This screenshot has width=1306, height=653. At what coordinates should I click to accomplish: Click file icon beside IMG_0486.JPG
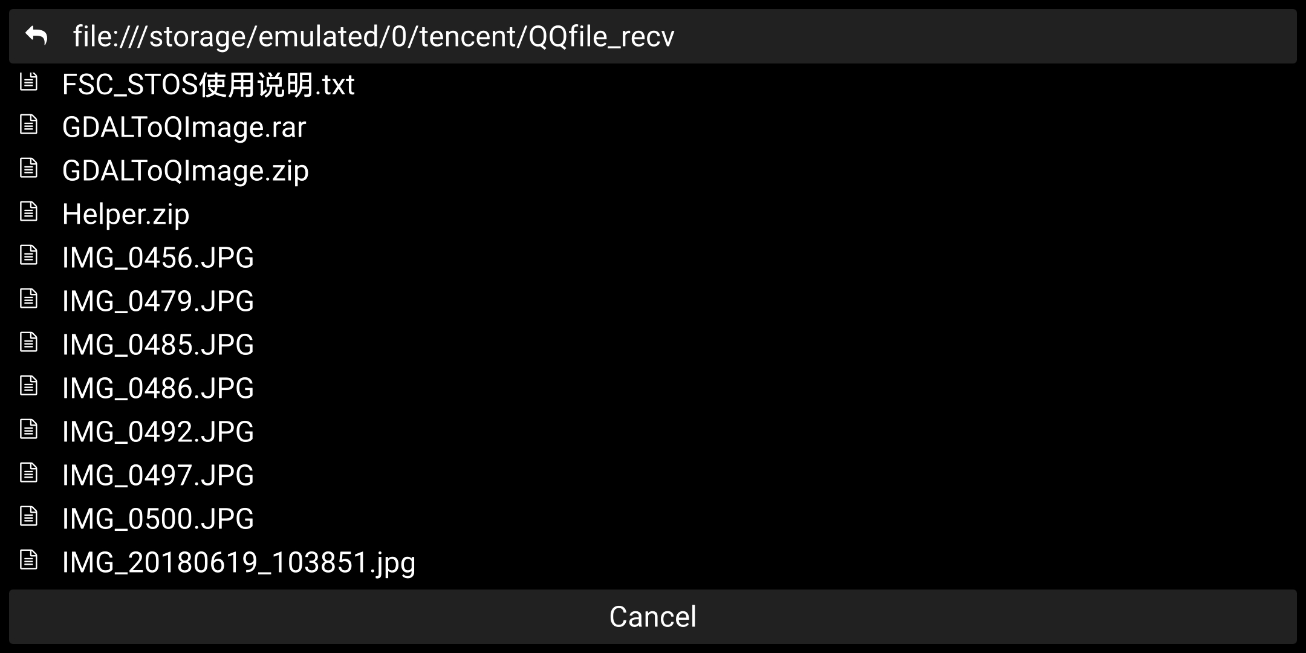pyautogui.click(x=28, y=385)
